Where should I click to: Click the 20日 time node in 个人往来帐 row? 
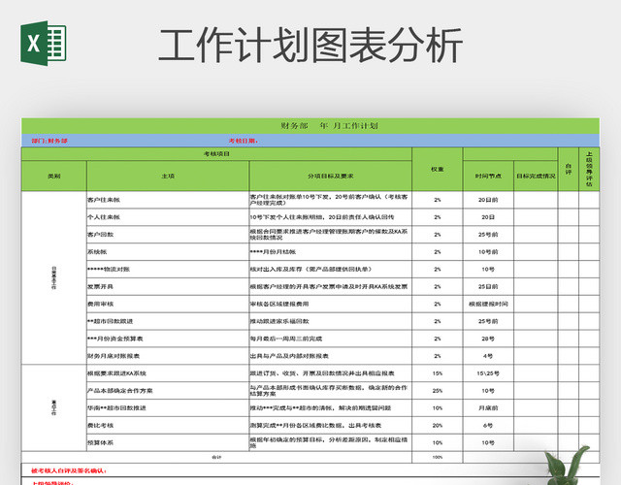click(x=488, y=217)
